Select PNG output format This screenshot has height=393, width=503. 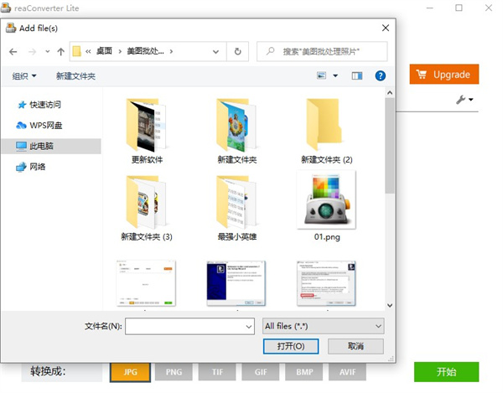(x=174, y=371)
